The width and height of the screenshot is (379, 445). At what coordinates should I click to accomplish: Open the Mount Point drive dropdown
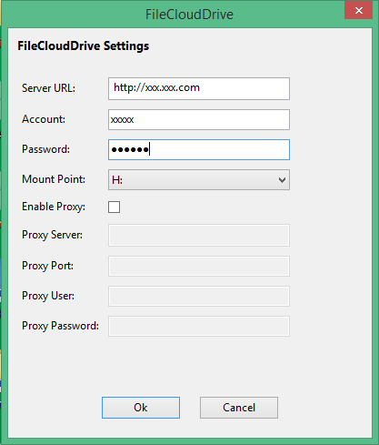pyautogui.click(x=199, y=180)
